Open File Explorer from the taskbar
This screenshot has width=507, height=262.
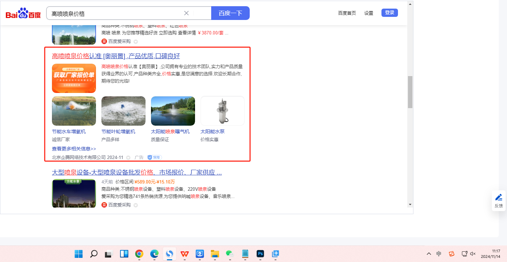click(215, 254)
